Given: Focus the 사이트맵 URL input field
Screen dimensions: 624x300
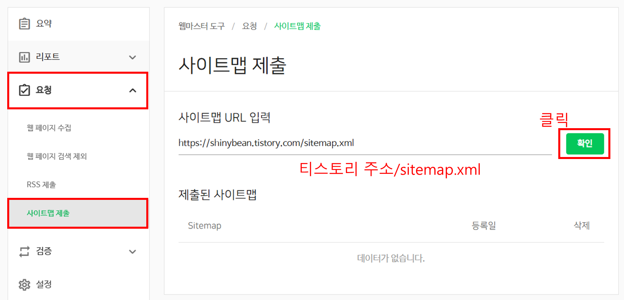Looking at the screenshot, I should pyautogui.click(x=365, y=143).
